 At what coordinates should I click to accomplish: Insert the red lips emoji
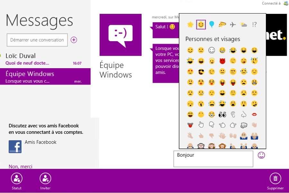(254, 115)
